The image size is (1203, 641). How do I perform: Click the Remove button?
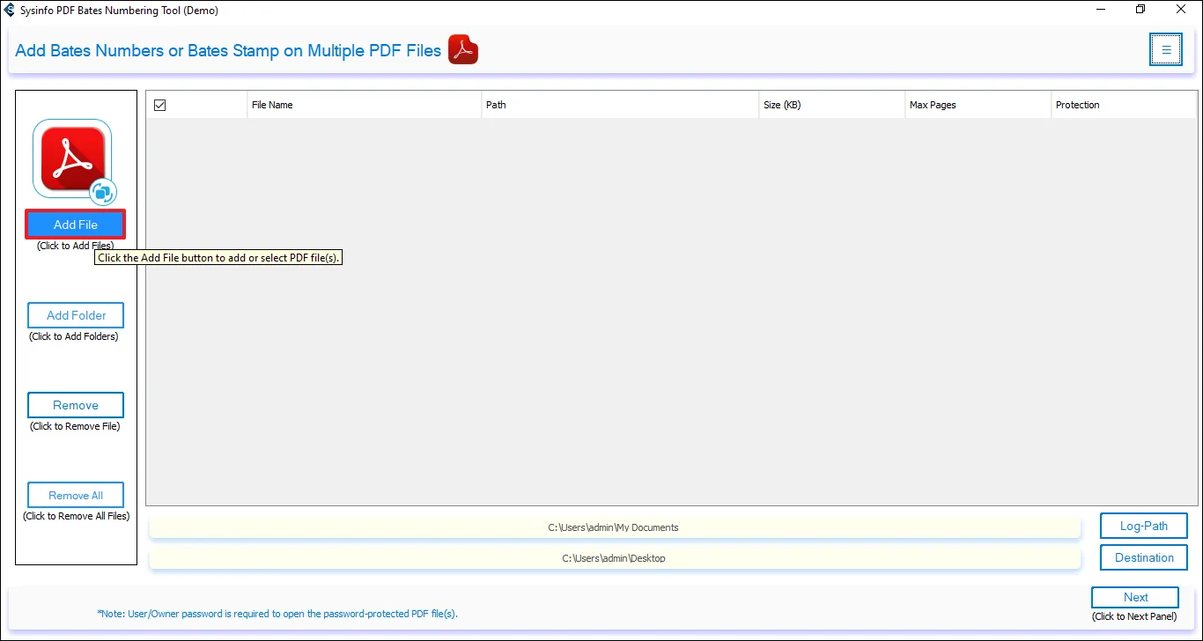coord(76,405)
